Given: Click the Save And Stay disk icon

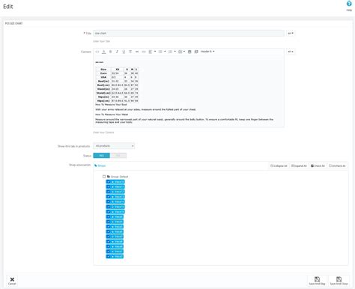Looking at the screenshot, I should (x=317, y=279).
